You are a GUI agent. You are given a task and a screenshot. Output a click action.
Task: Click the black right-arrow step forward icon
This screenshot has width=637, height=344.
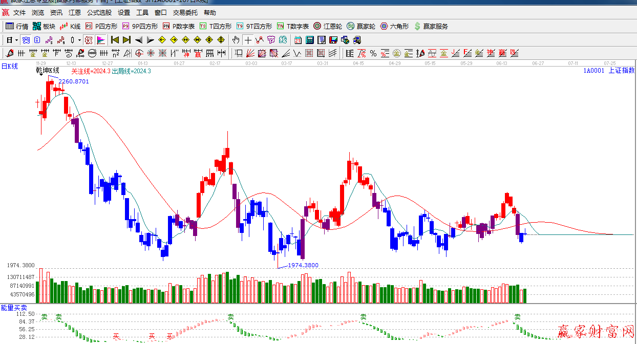[151, 40]
